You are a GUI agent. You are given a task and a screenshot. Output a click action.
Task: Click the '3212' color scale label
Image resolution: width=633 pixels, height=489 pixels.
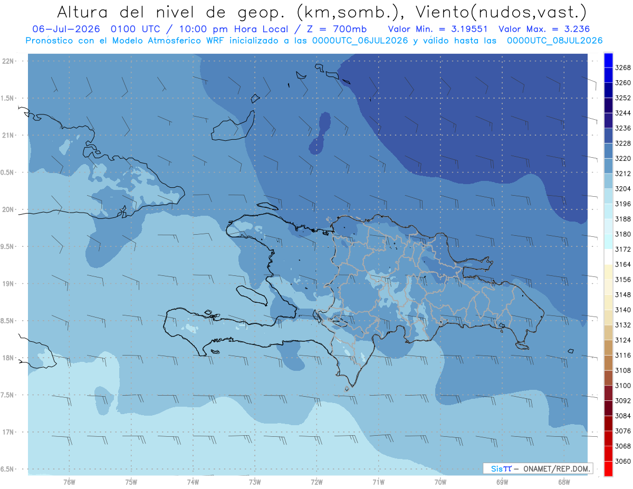tap(623, 174)
